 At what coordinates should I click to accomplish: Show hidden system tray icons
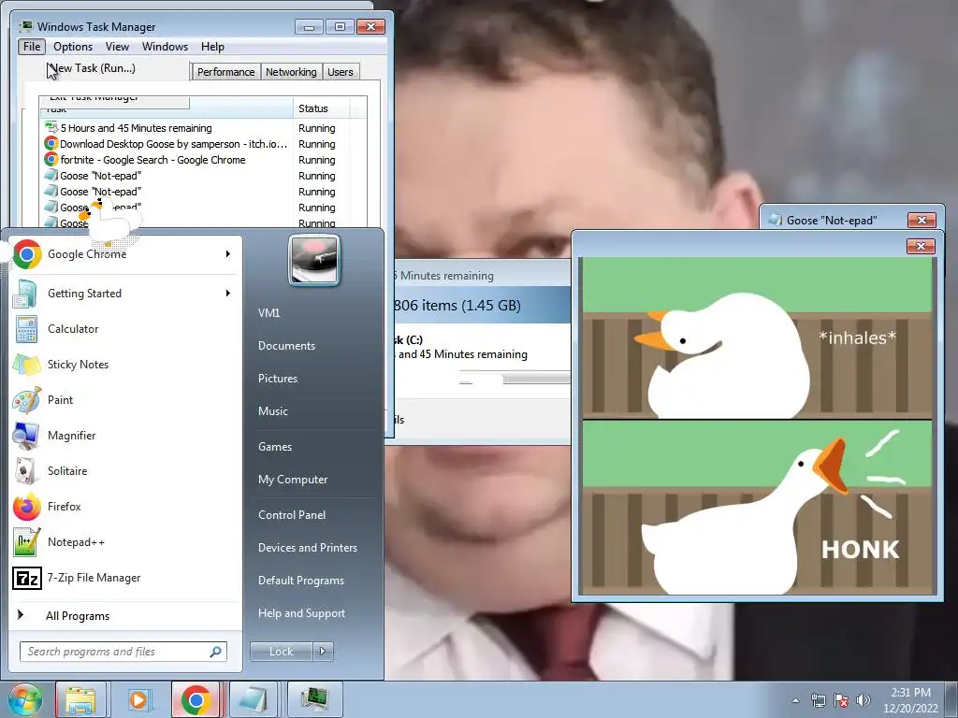coord(795,700)
